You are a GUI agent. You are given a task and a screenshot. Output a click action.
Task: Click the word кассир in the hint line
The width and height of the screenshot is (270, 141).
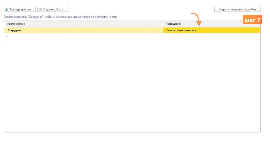pyautogui.click(x=113, y=17)
